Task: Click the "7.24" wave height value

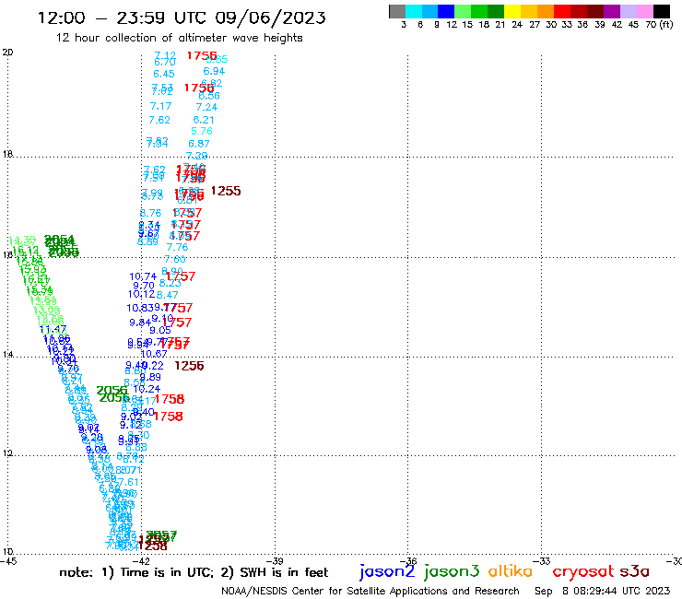Action: (206, 107)
